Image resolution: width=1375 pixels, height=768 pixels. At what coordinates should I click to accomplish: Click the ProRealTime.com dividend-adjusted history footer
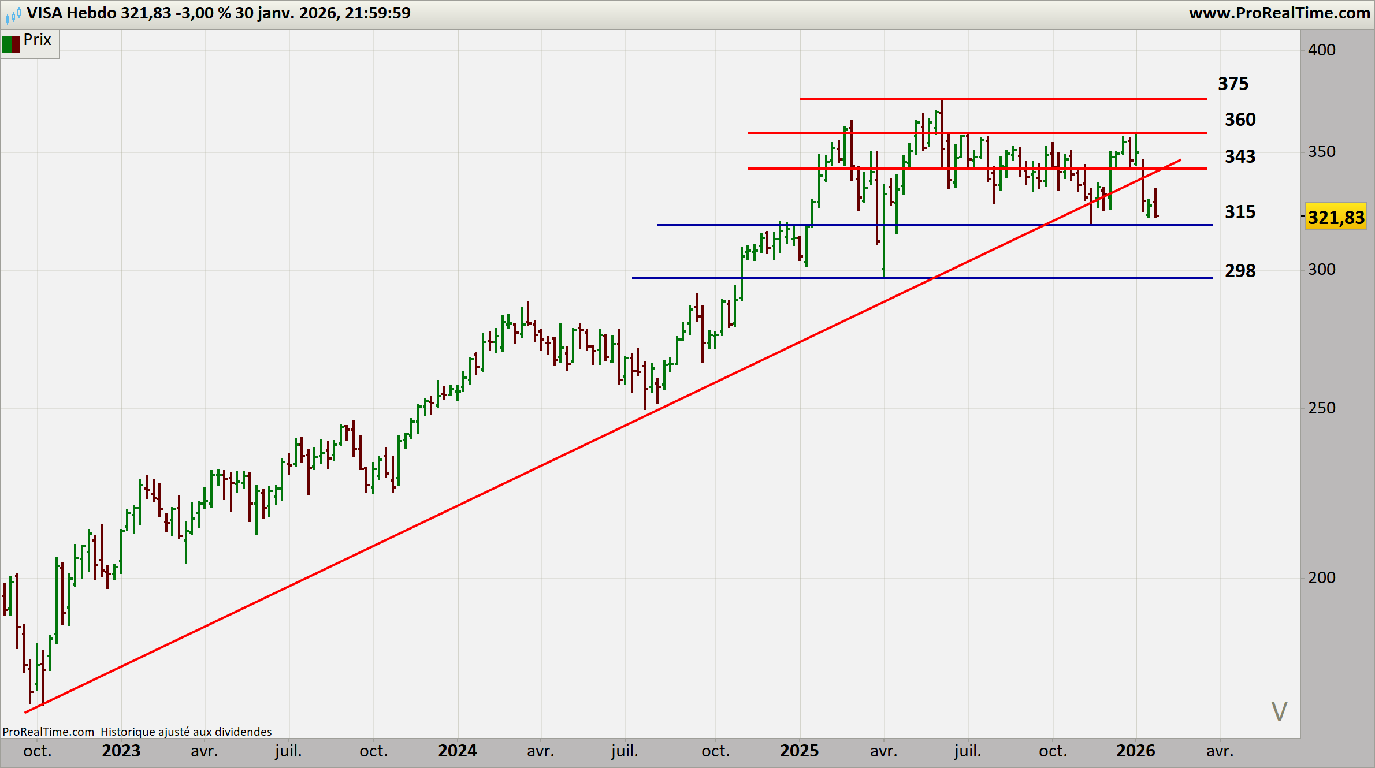click(137, 732)
